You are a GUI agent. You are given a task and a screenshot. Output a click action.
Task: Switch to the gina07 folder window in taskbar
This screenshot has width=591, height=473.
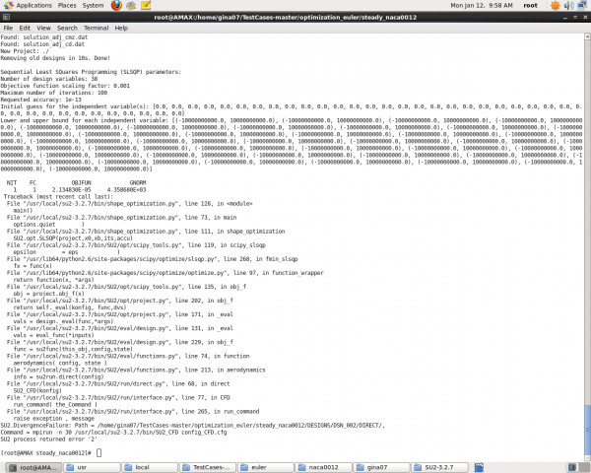(382, 467)
